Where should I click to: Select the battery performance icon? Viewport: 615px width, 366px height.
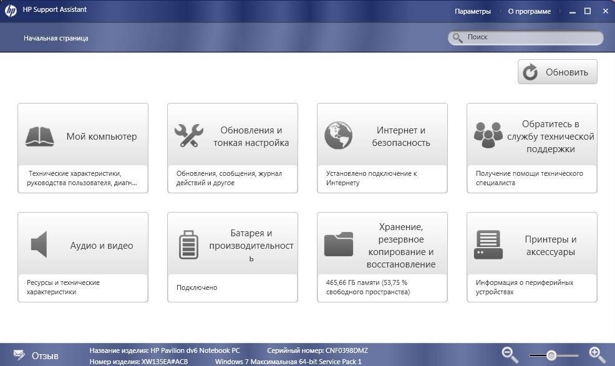click(188, 244)
